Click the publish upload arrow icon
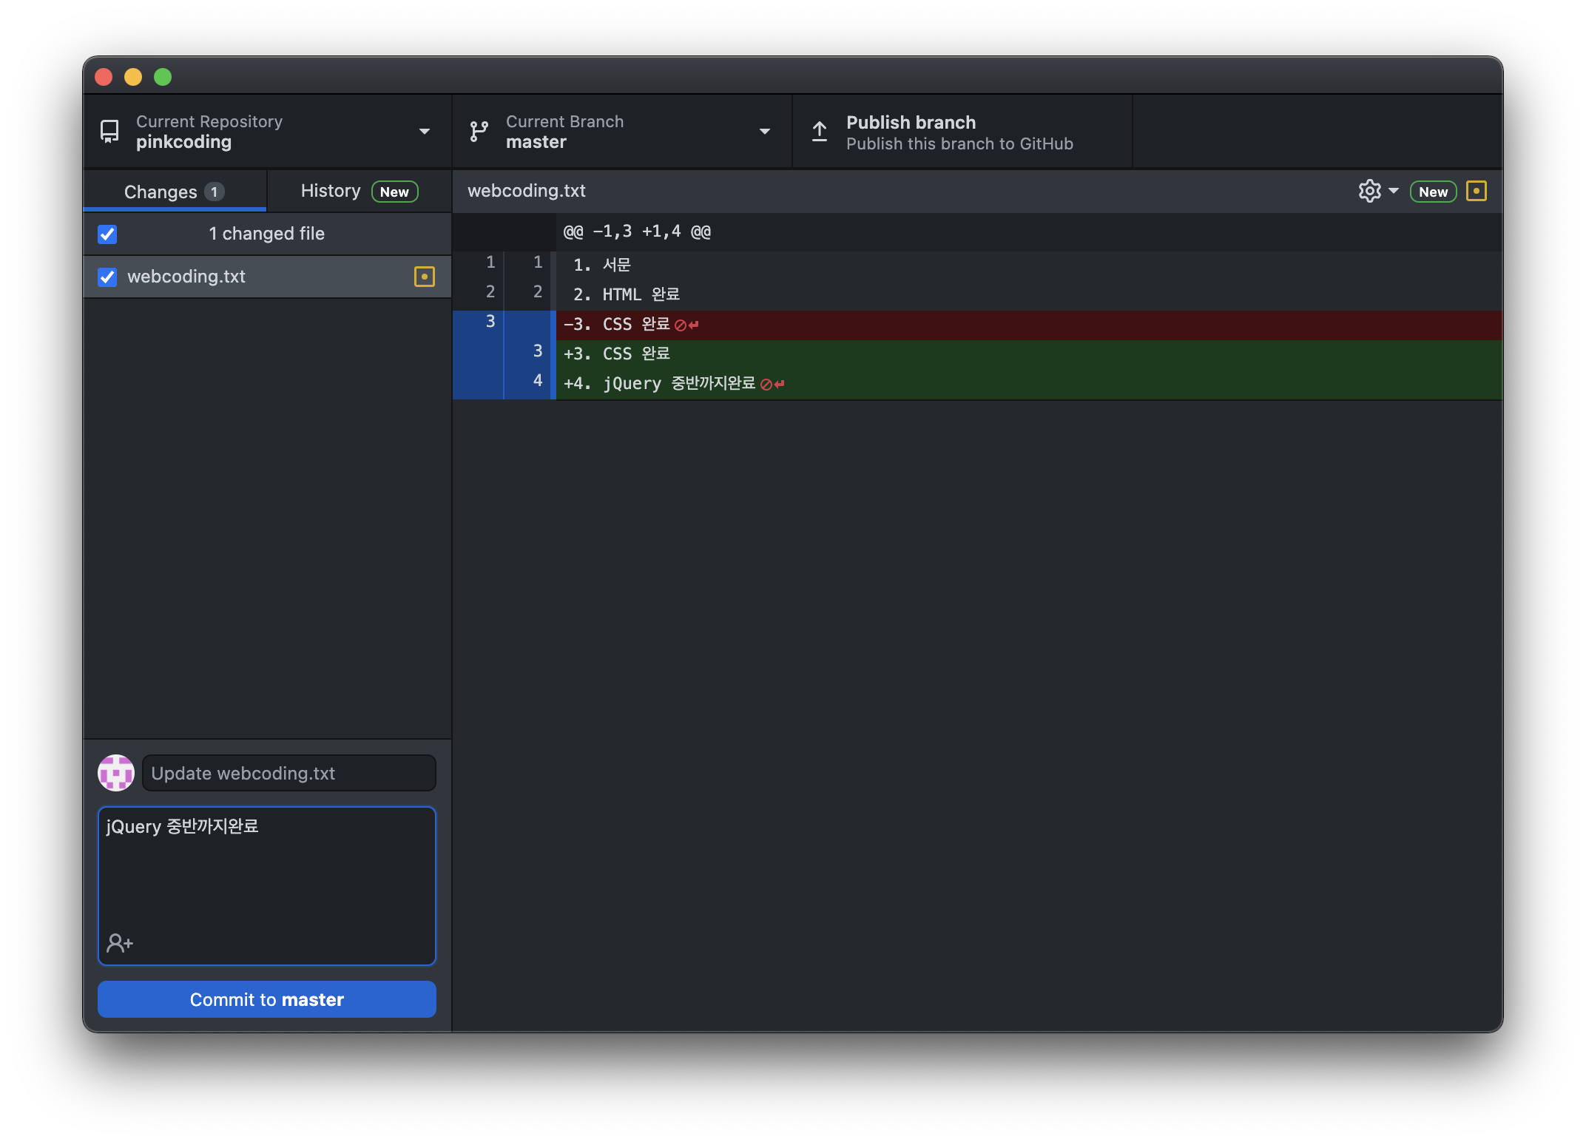The image size is (1586, 1142). [x=820, y=132]
